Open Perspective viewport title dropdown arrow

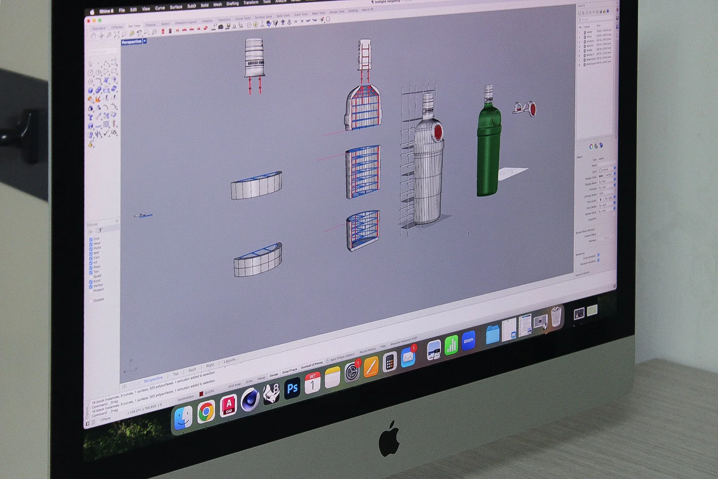145,41
